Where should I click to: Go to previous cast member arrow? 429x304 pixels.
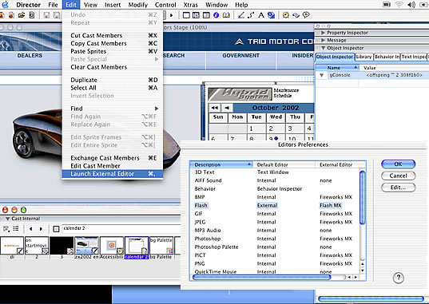click(31, 228)
